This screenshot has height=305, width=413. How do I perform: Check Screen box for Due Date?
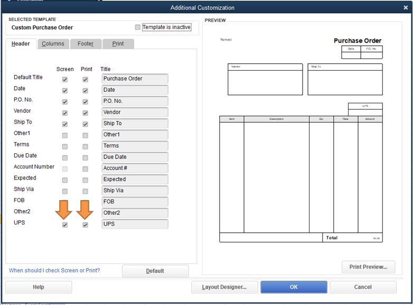click(x=65, y=158)
